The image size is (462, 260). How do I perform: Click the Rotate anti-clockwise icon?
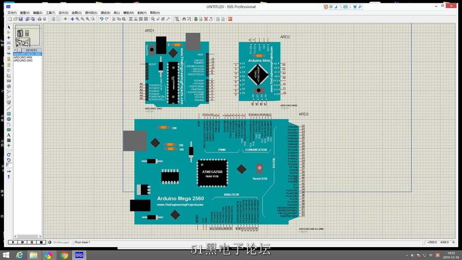tap(8, 160)
